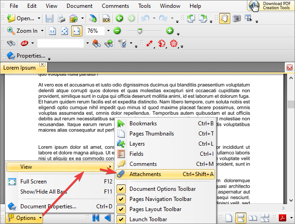Expand the Options dropdown button
The width and height of the screenshot is (295, 224).
pyautogui.click(x=41, y=218)
